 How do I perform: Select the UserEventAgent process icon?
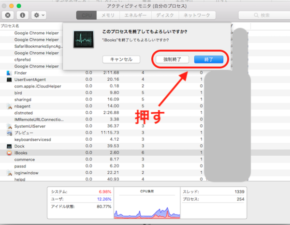coord(9,80)
